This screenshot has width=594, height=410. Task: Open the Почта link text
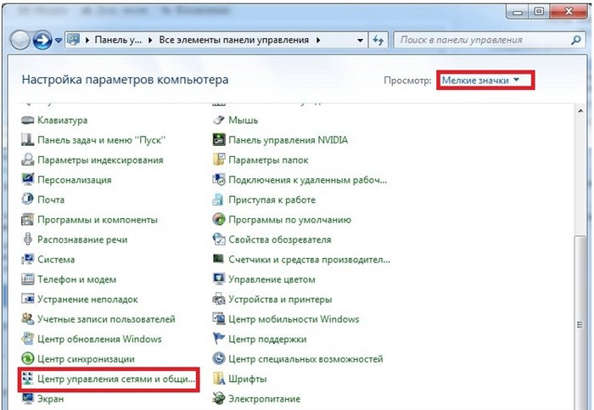tap(51, 199)
